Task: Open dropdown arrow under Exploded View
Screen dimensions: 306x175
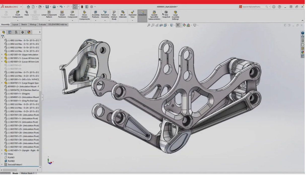Action: tap(132, 20)
